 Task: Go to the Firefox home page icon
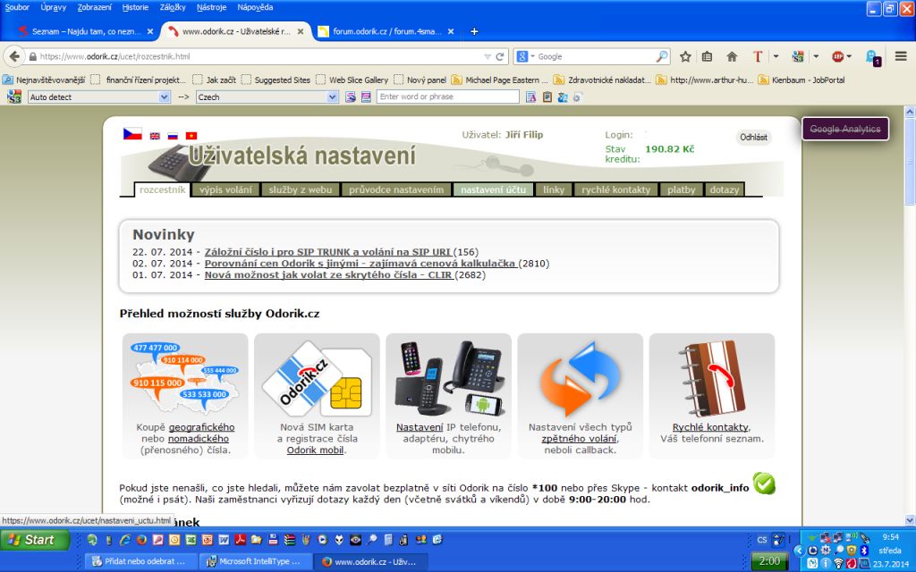click(732, 56)
